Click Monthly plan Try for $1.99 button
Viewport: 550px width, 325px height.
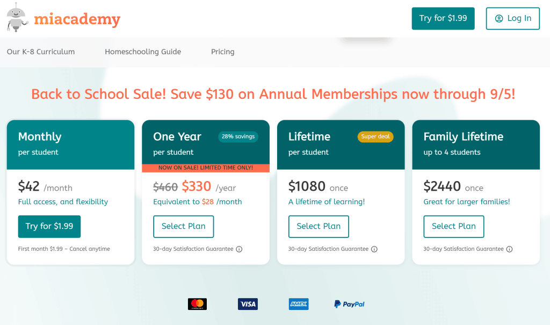click(49, 226)
